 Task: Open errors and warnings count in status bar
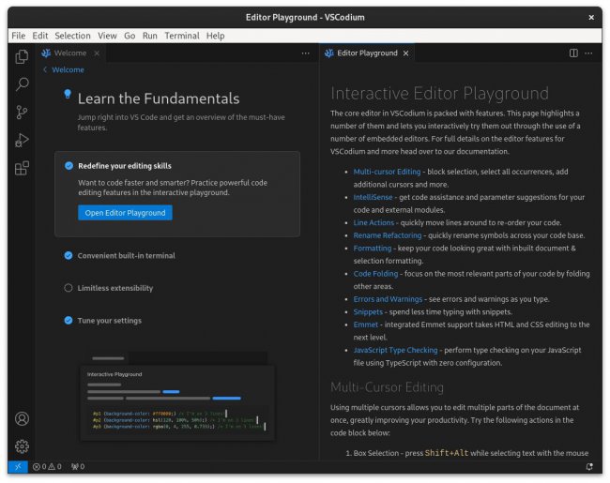click(47, 467)
